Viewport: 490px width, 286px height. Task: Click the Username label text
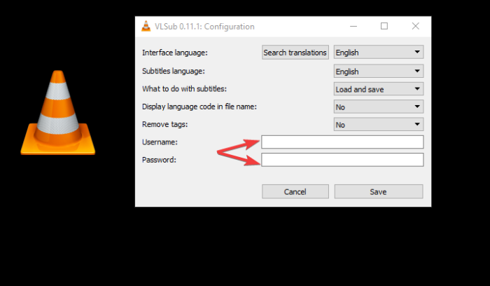(x=160, y=142)
